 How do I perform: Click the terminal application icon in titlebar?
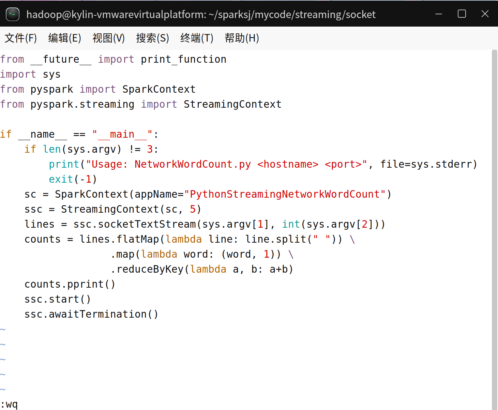click(13, 14)
